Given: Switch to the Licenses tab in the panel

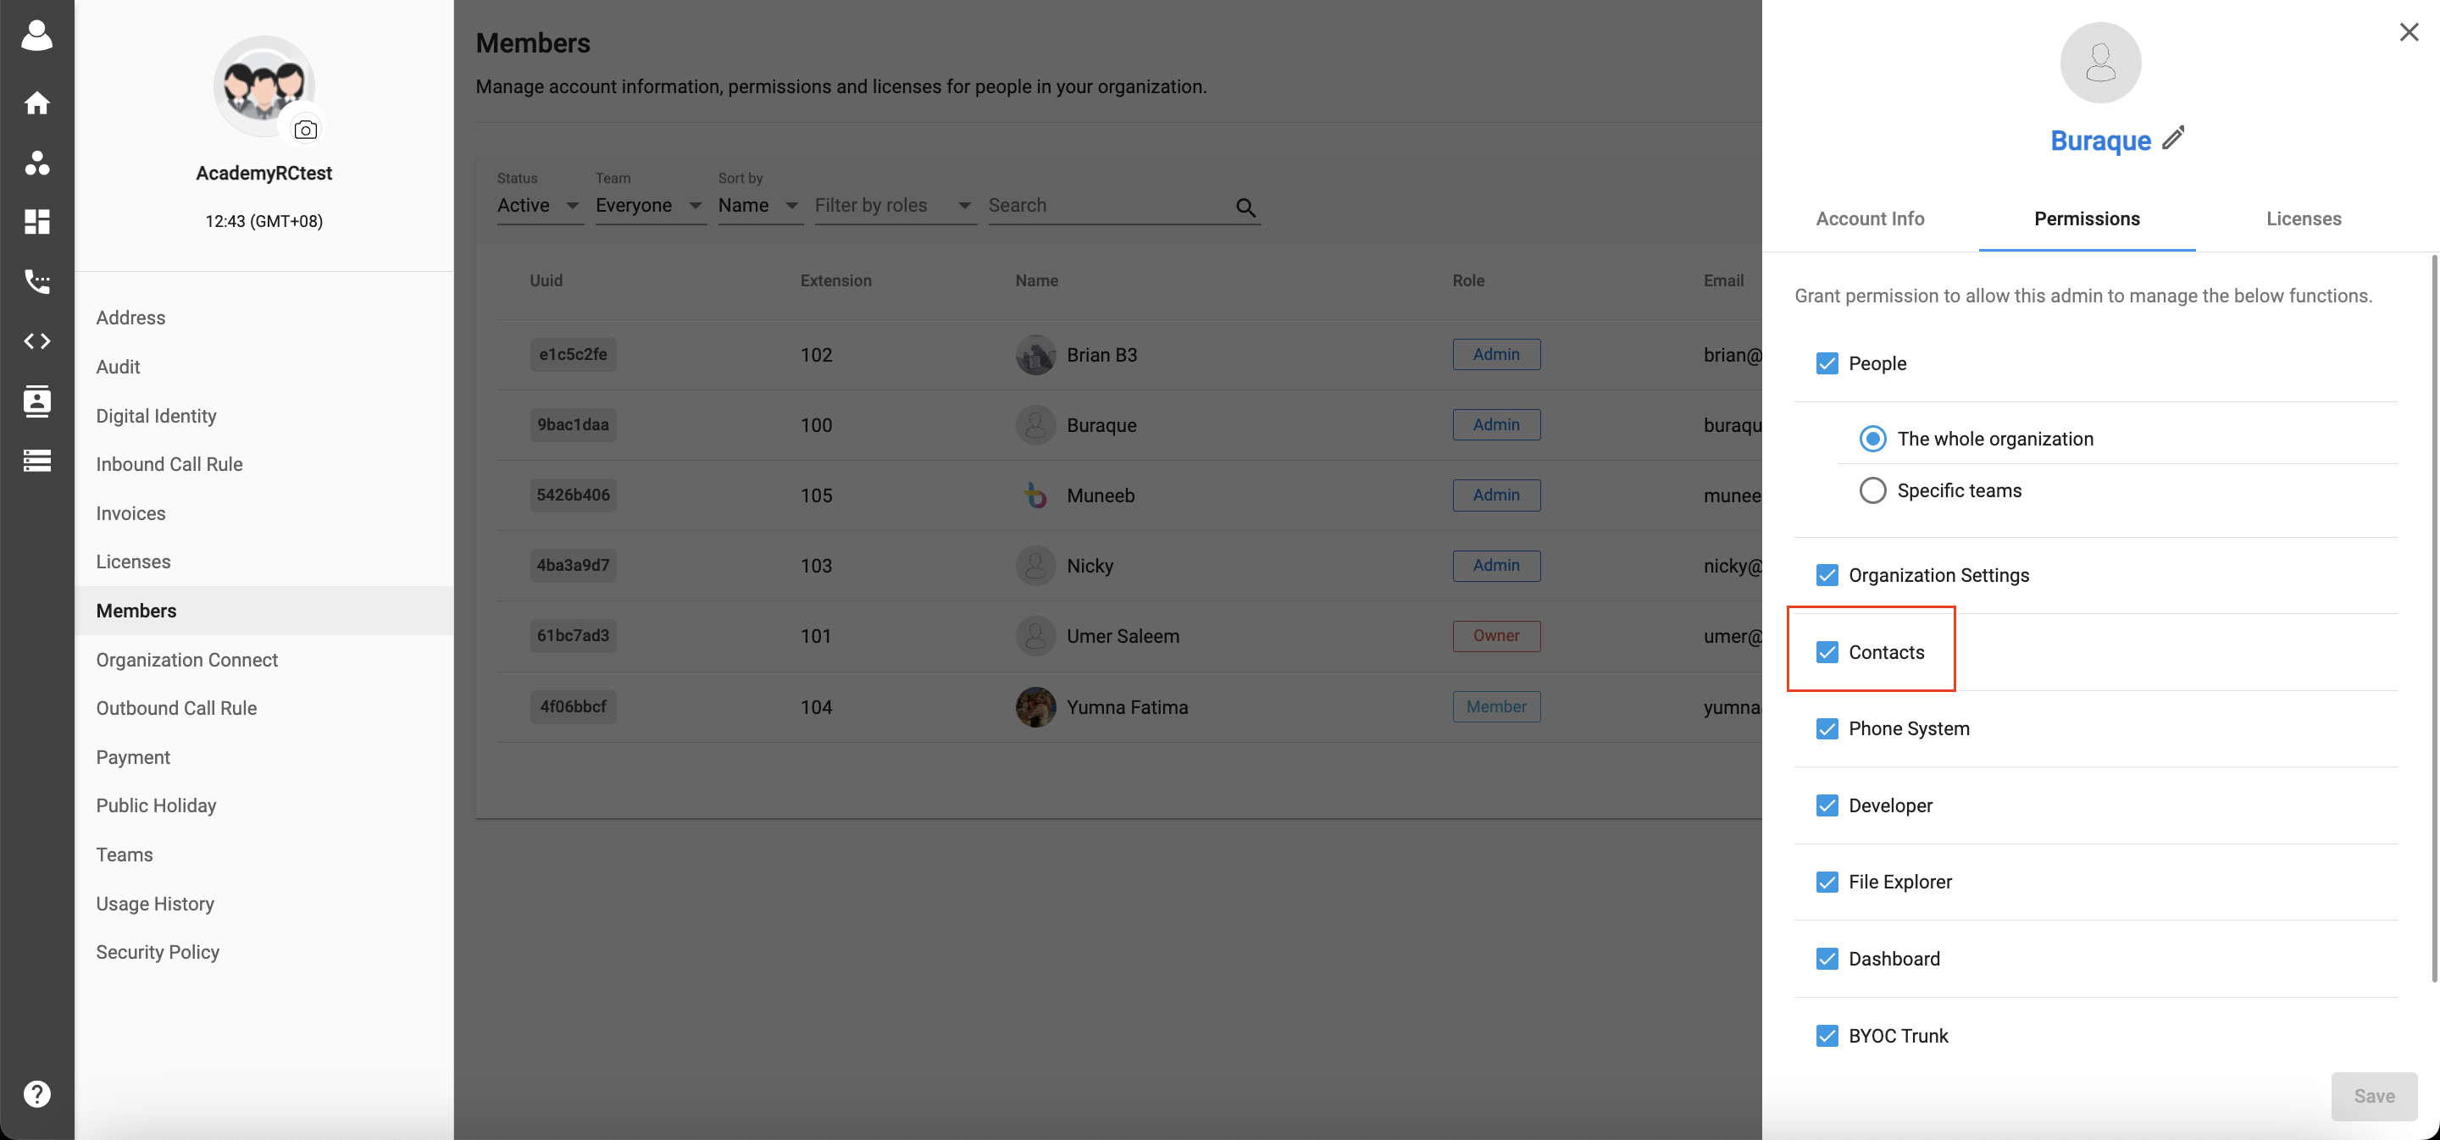Looking at the screenshot, I should pos(2303,219).
